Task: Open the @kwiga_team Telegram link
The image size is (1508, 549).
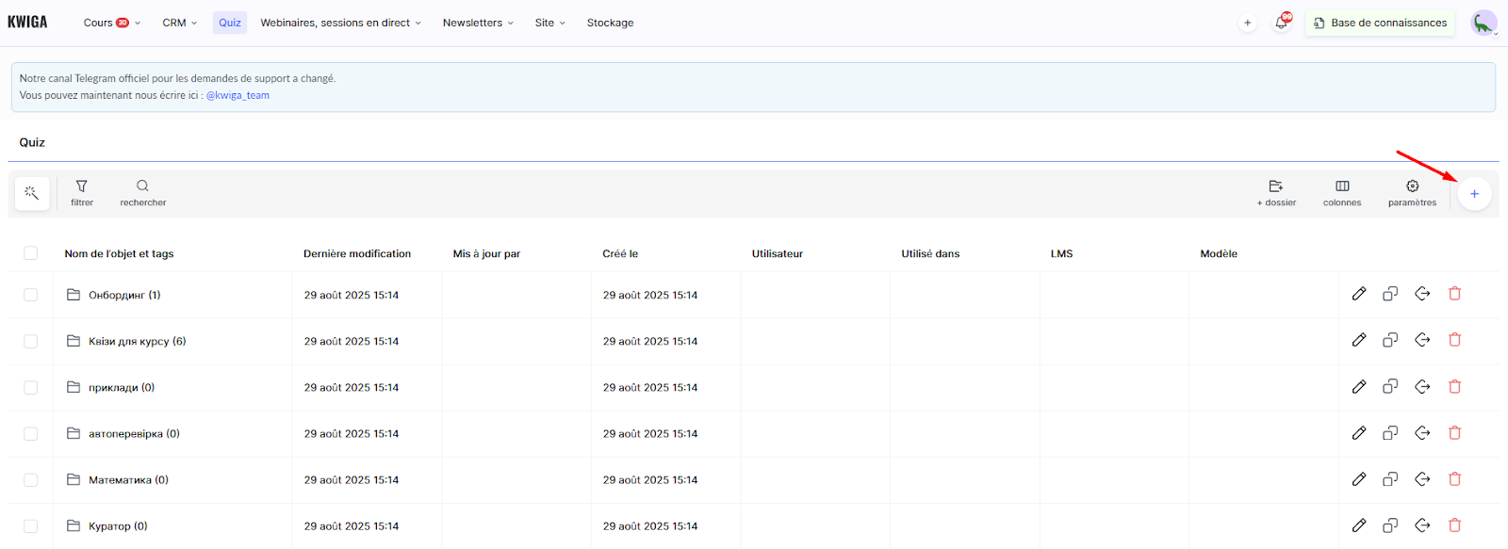Action: point(238,95)
